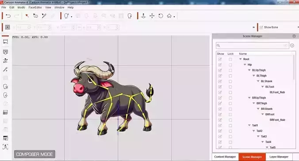Open the character face mask icon
Viewport: 299px width, 161px height.
pyautogui.click(x=6, y=52)
